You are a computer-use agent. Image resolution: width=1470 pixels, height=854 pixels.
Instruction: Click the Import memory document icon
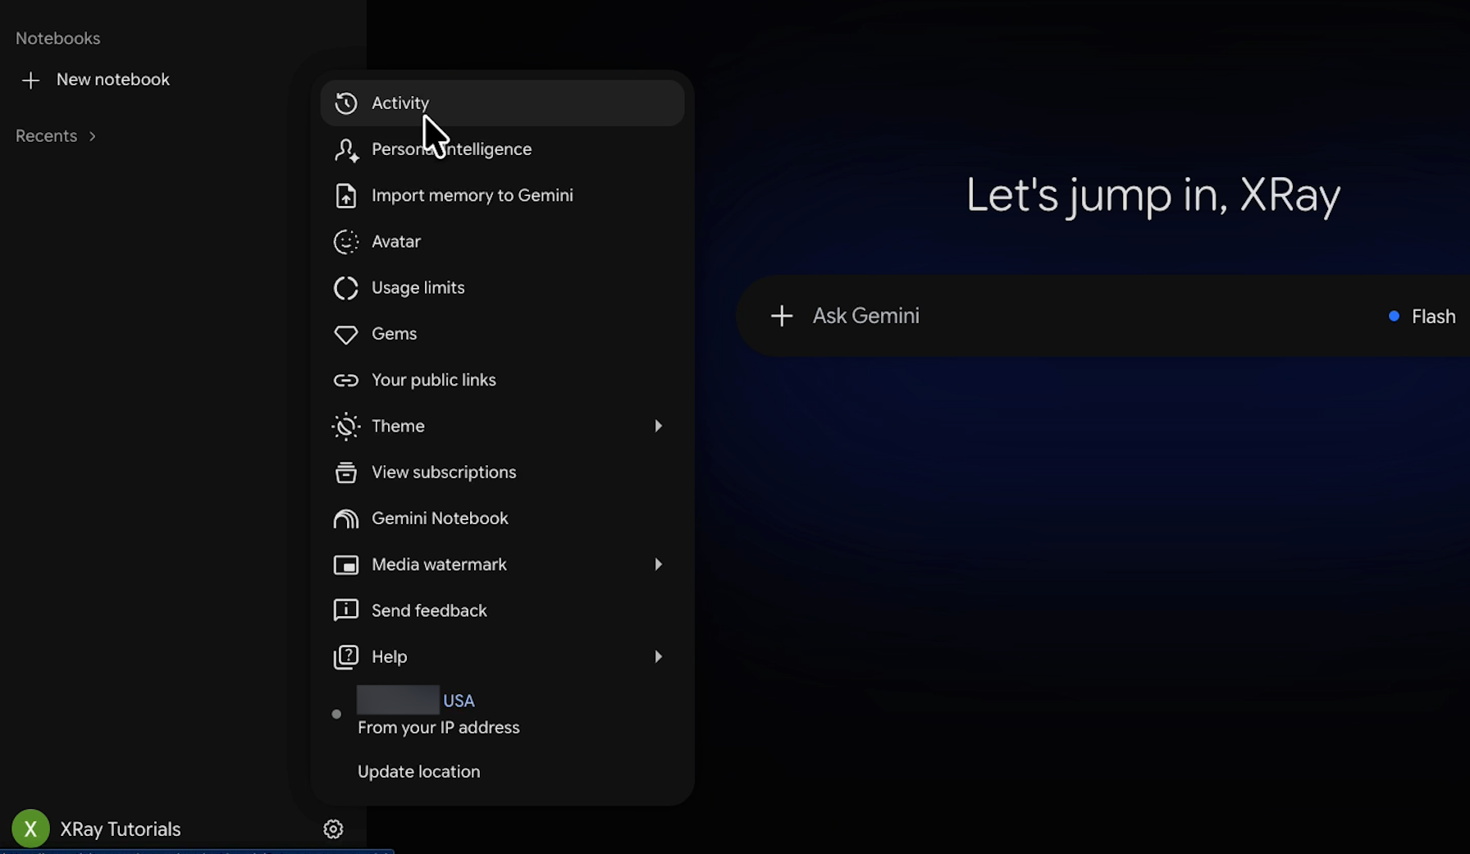click(x=346, y=195)
